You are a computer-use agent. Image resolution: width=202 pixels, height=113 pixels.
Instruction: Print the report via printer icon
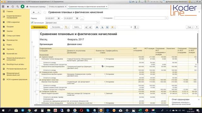(x=97, y=27)
